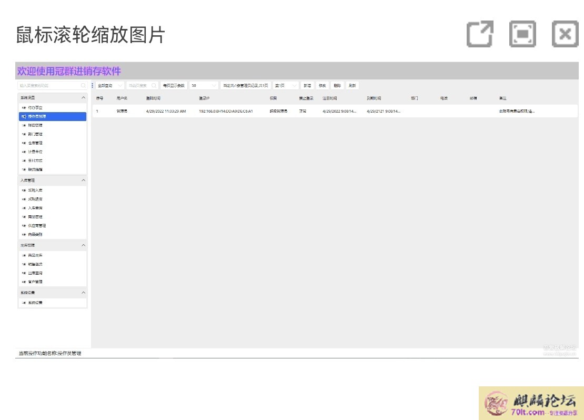Viewport: 584px width, 420px height.
Task: Click the 超级管理员 permission cell
Action: tap(279, 111)
